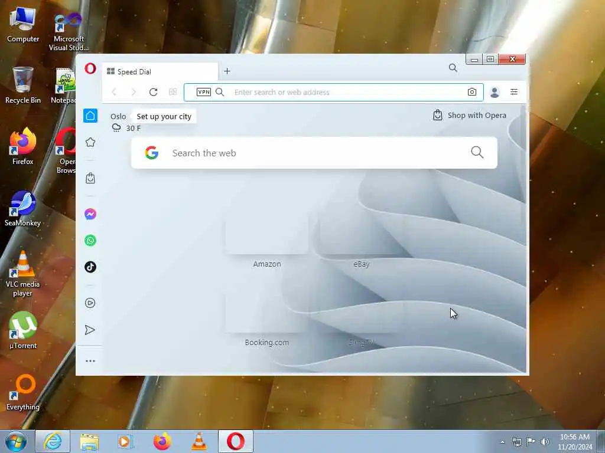Open the Windows Start button
The width and height of the screenshot is (605, 453).
(x=16, y=441)
